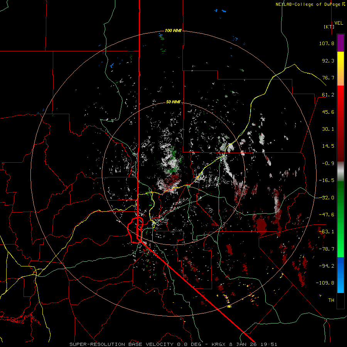The width and height of the screenshot is (347, 347).
Task: Click the TH label below the scale
Action: tap(331, 300)
